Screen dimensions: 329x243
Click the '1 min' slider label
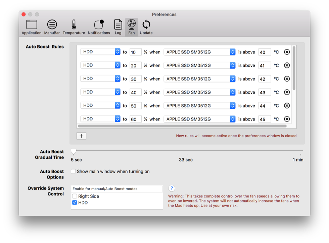[x=298, y=160]
